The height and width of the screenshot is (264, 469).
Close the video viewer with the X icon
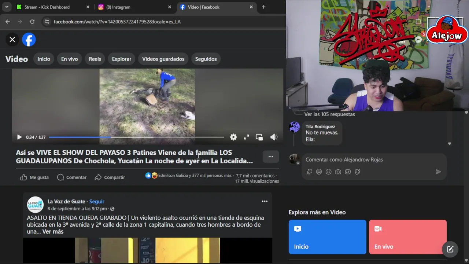point(12,40)
